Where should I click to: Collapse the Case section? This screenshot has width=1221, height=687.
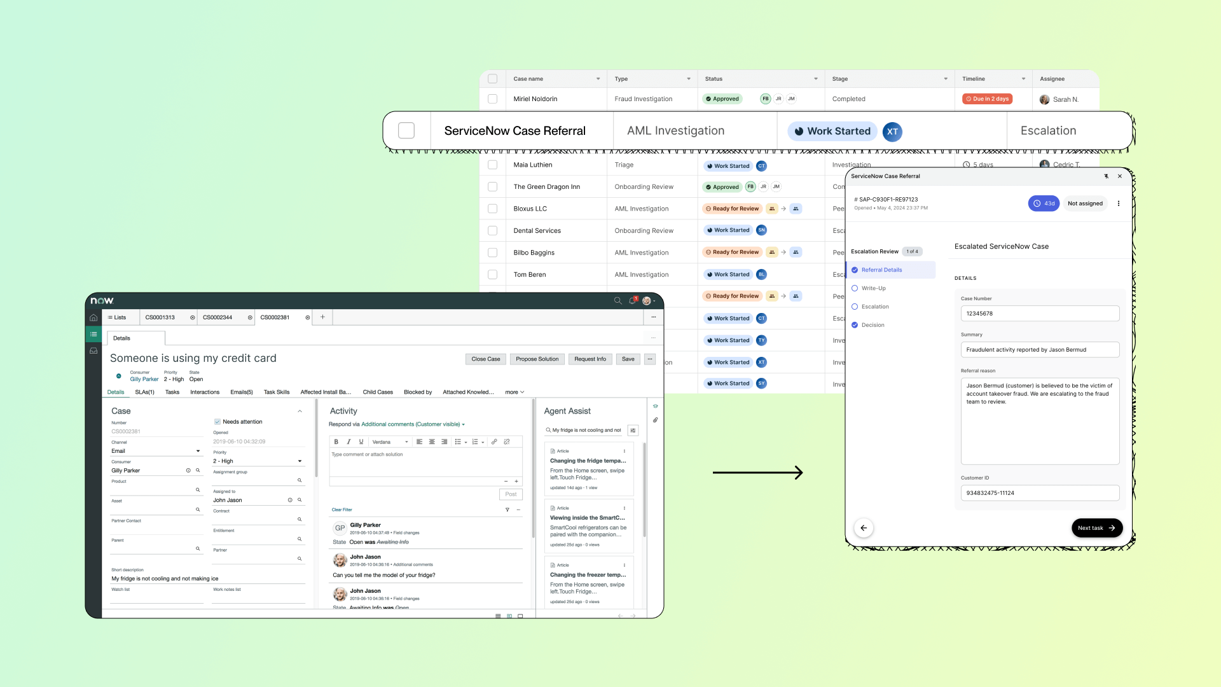coord(300,412)
